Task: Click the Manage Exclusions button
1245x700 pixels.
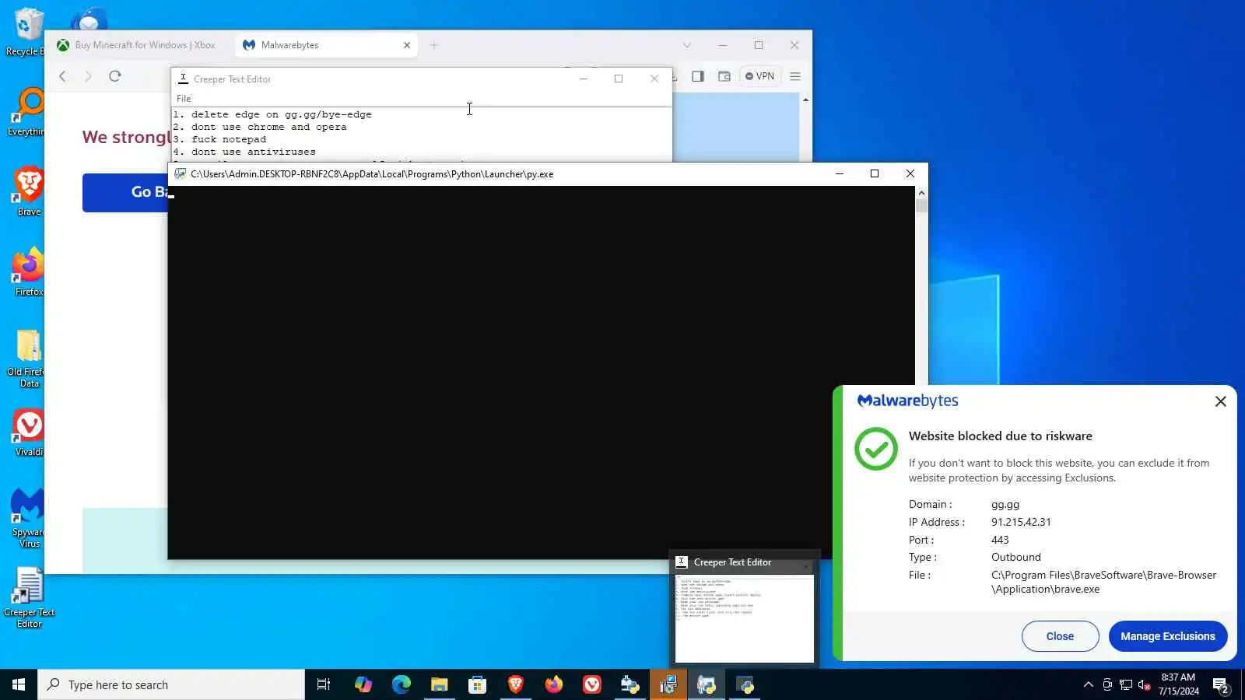Action: point(1167,636)
